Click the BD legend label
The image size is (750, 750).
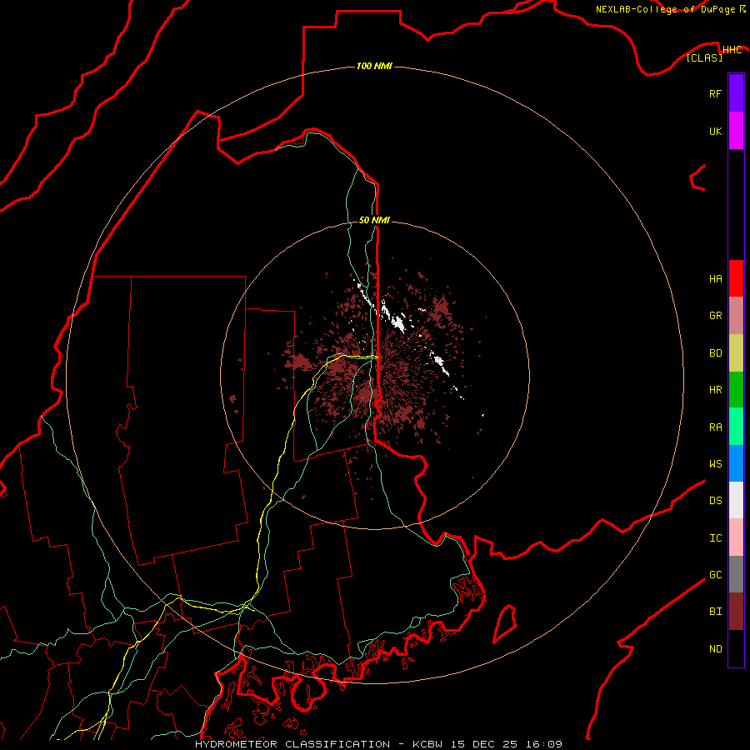coord(715,353)
